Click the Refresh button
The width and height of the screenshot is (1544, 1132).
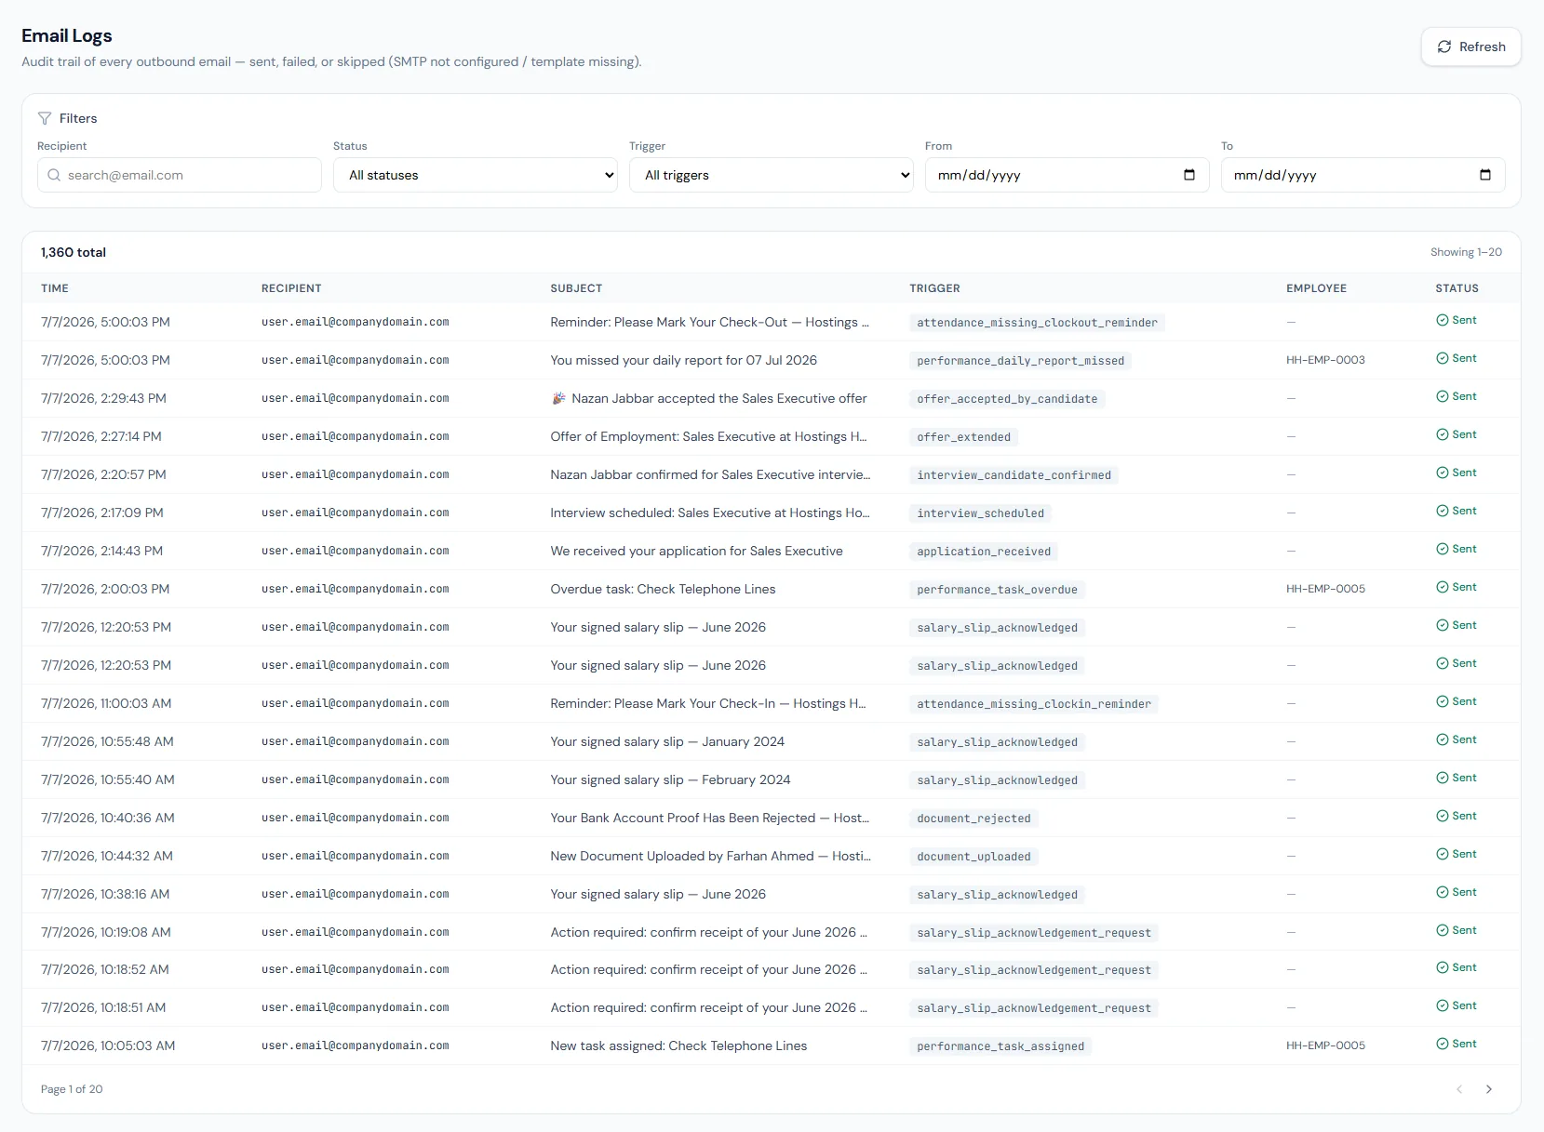[x=1470, y=47]
